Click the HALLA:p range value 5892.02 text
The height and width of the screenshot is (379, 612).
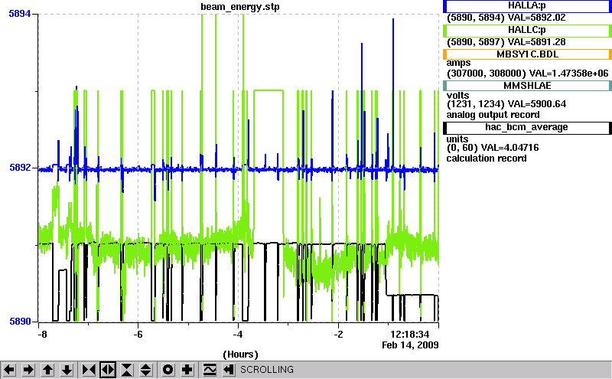click(537, 18)
